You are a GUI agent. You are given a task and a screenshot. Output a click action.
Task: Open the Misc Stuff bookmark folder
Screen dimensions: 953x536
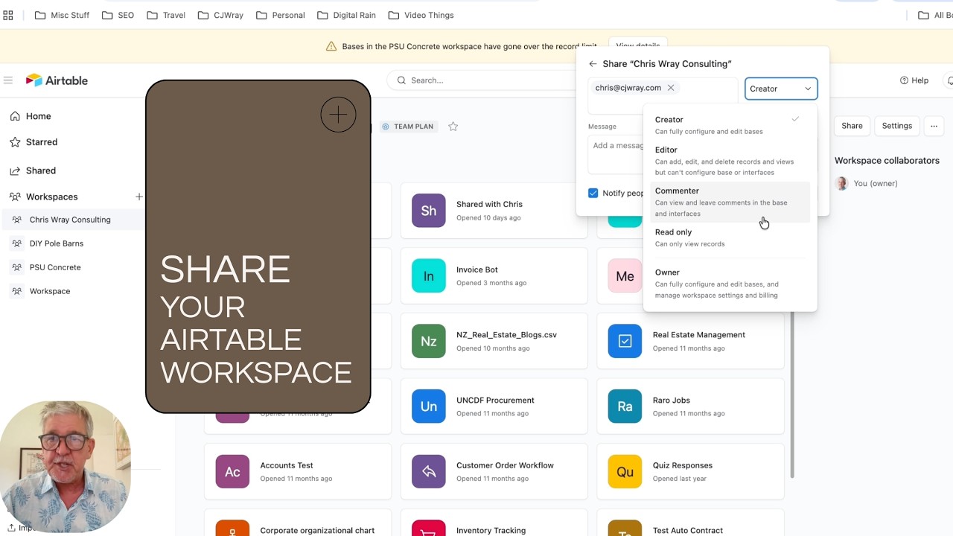coord(62,15)
